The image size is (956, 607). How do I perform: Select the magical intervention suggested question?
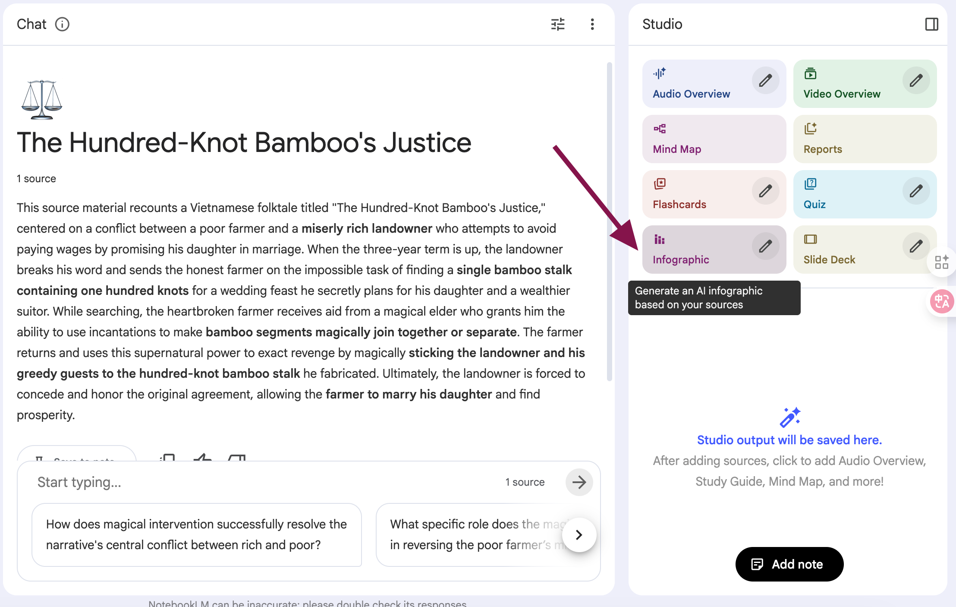point(197,534)
